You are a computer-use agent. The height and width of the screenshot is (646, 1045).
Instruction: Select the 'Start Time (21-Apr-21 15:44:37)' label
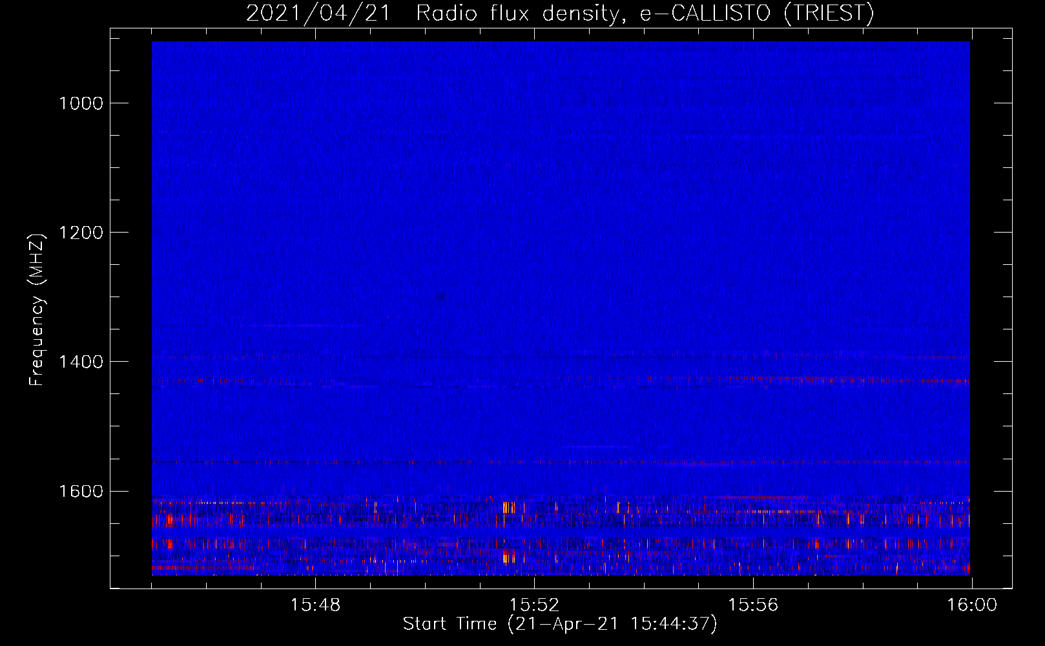click(x=560, y=624)
